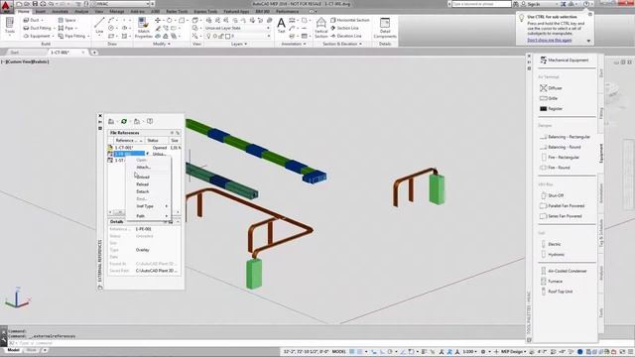Screen dimensions: 635x357
Task: Select the Space tool in Build panel
Action: point(67,20)
